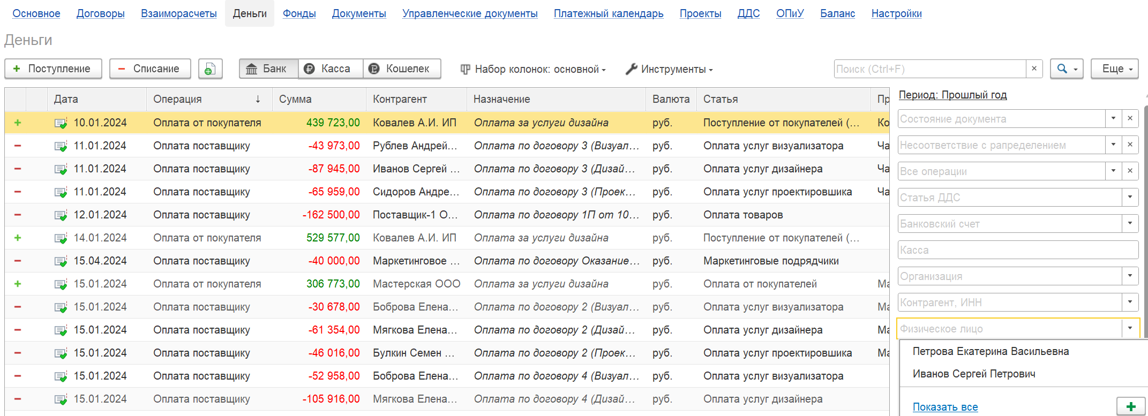Screen dimensions: 1148x416
Task: Open the Основное tab
Action: pos(36,13)
